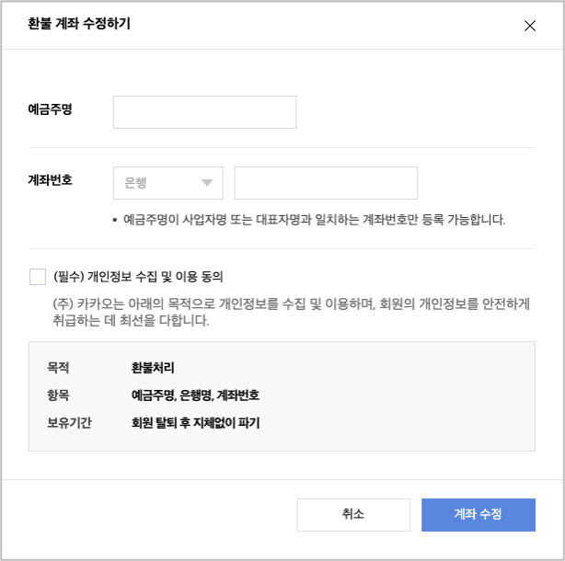Click the notice about matching 사업자명 or 대표자명
This screenshot has height=561, width=565.
point(314,220)
